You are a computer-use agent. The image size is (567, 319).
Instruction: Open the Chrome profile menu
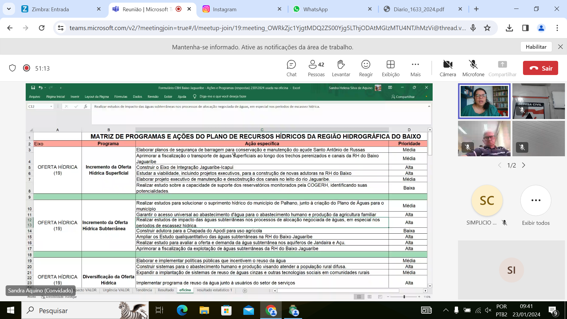(x=541, y=28)
